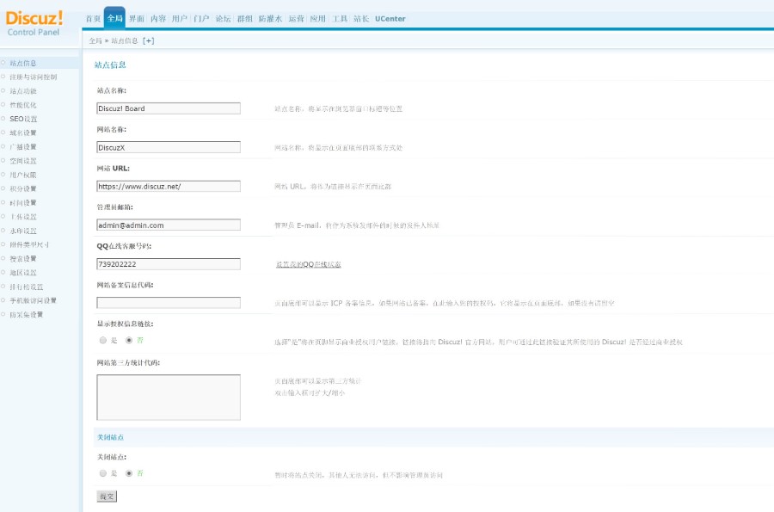Open 水印设置 in the sidebar
The image size is (774, 512).
[23, 231]
